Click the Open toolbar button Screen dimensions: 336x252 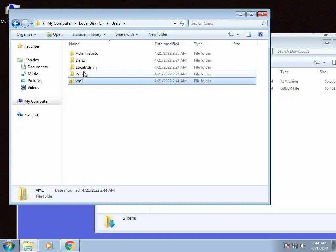(x=55, y=34)
